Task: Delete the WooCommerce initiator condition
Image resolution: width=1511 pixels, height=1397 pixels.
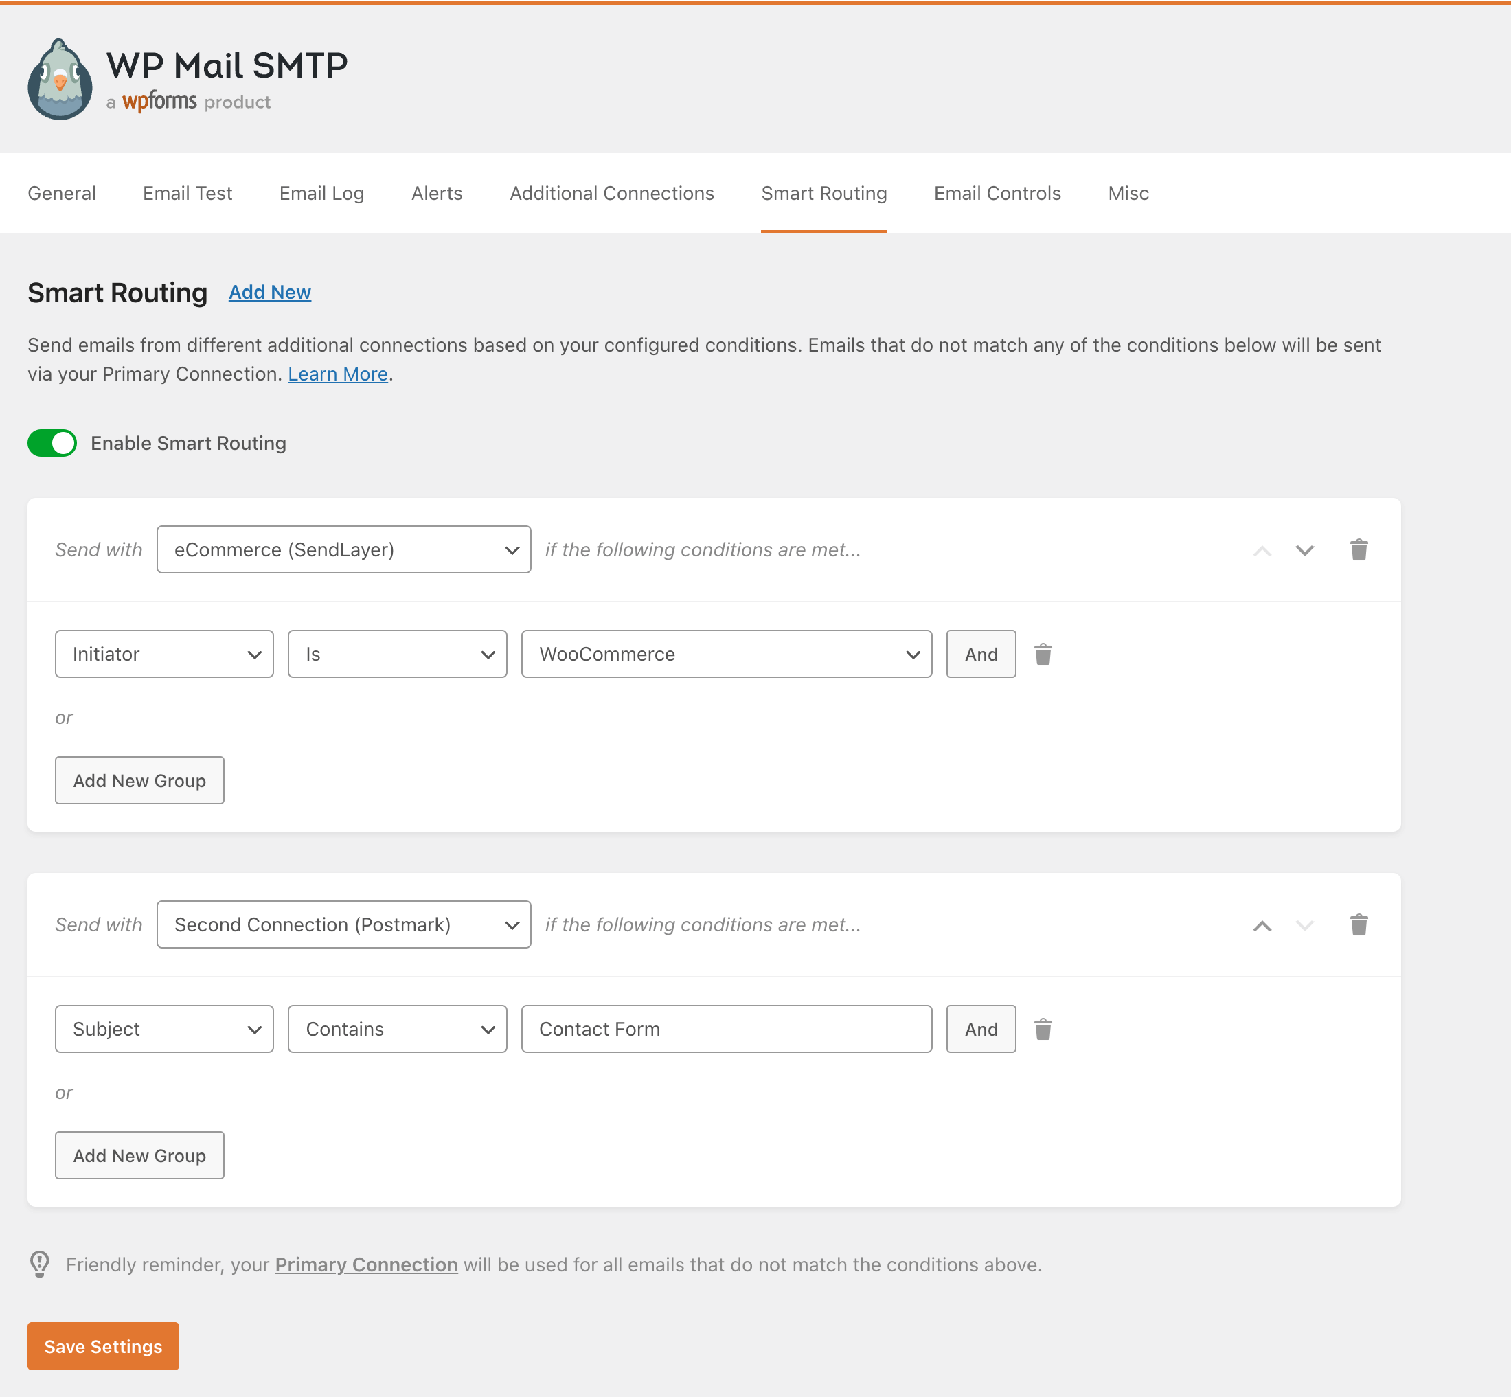Action: [x=1043, y=654]
